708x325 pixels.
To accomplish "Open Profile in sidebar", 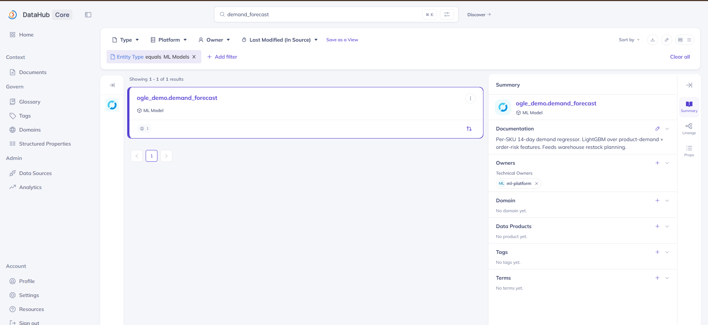I will coord(27,281).
